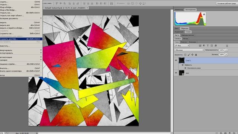Click the align right edges icon
Viewport: 238px width, 134px height.
coord(78,3)
